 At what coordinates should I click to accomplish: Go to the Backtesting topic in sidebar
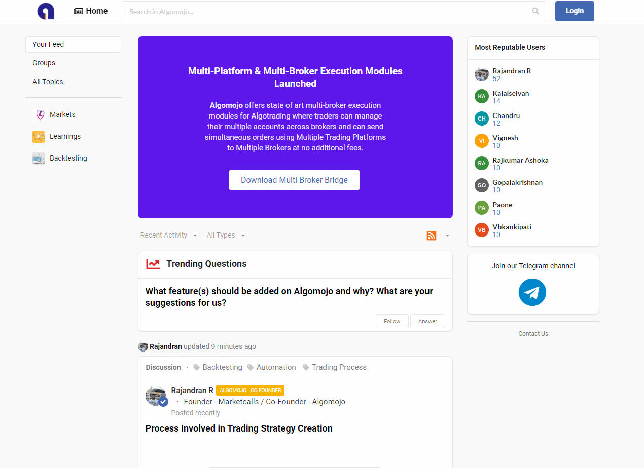click(x=68, y=158)
